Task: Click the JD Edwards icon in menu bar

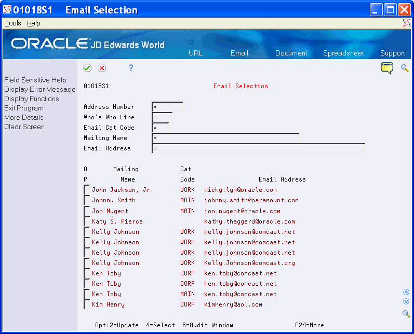Action: [407, 23]
